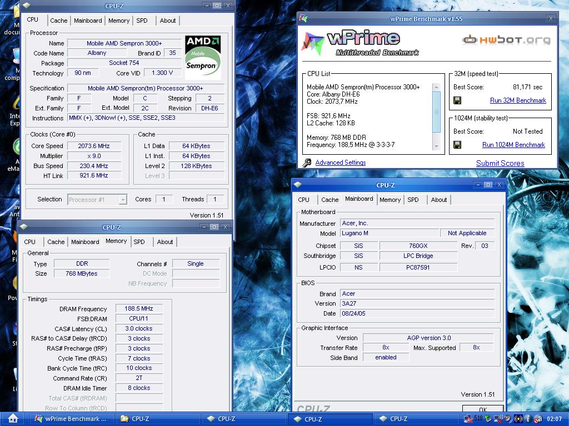
Task: Click the Model Lugano M value
Action: tap(390, 234)
